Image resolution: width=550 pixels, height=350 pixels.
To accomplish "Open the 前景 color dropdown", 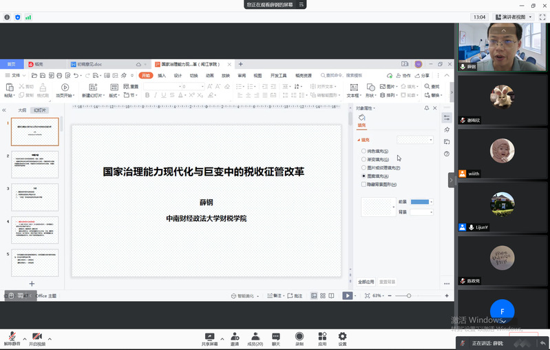I will 421,202.
